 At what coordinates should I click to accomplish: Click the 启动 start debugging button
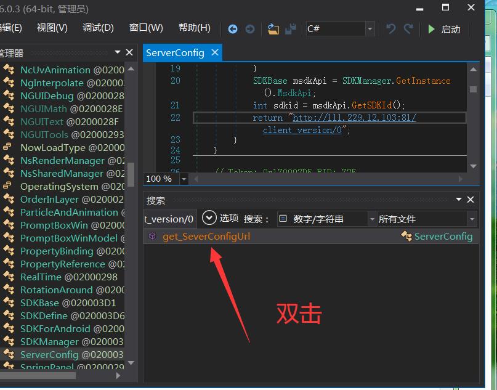[x=444, y=29]
